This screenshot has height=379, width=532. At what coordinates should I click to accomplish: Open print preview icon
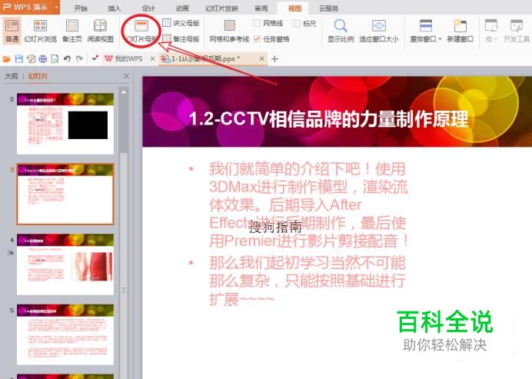55,59
